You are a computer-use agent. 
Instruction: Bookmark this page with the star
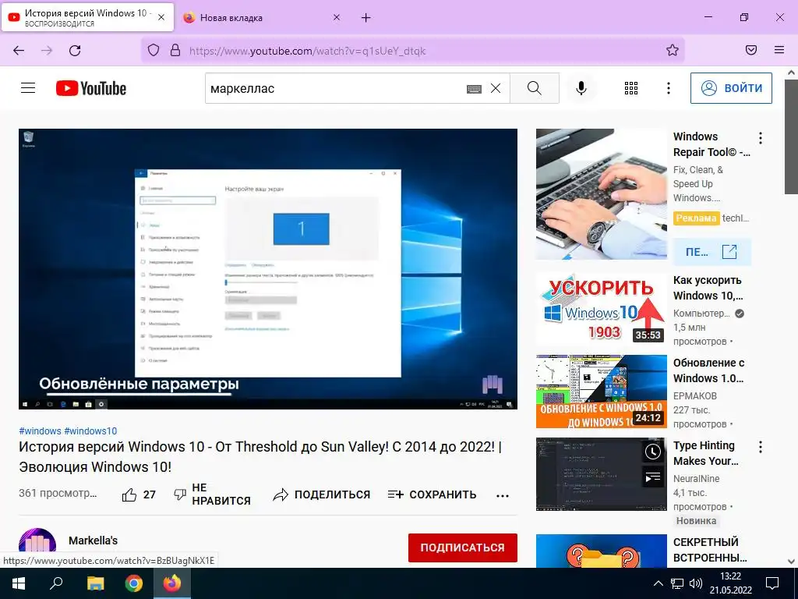click(x=673, y=50)
